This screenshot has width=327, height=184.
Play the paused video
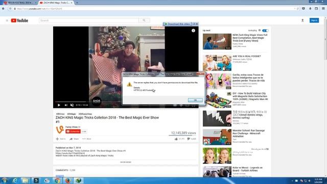pyautogui.click(x=59, y=105)
